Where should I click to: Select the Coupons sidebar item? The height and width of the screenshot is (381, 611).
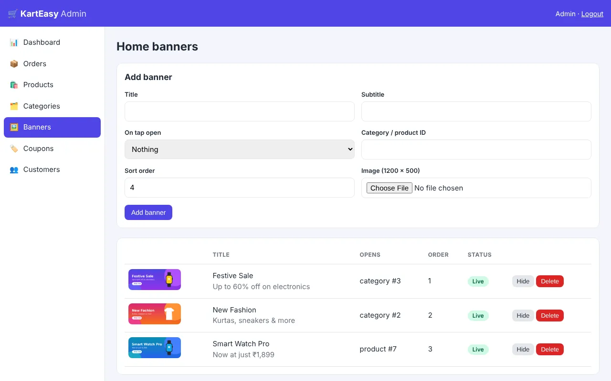click(x=52, y=149)
